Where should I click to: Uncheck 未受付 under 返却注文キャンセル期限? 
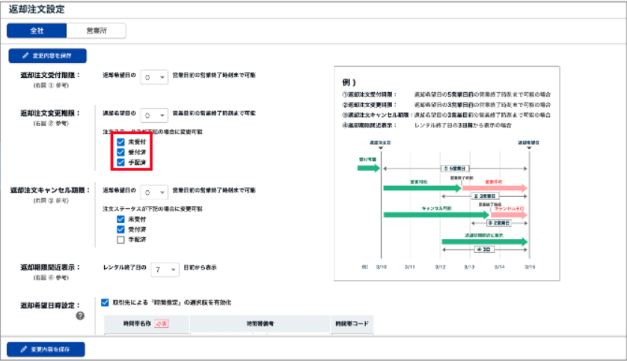click(120, 219)
